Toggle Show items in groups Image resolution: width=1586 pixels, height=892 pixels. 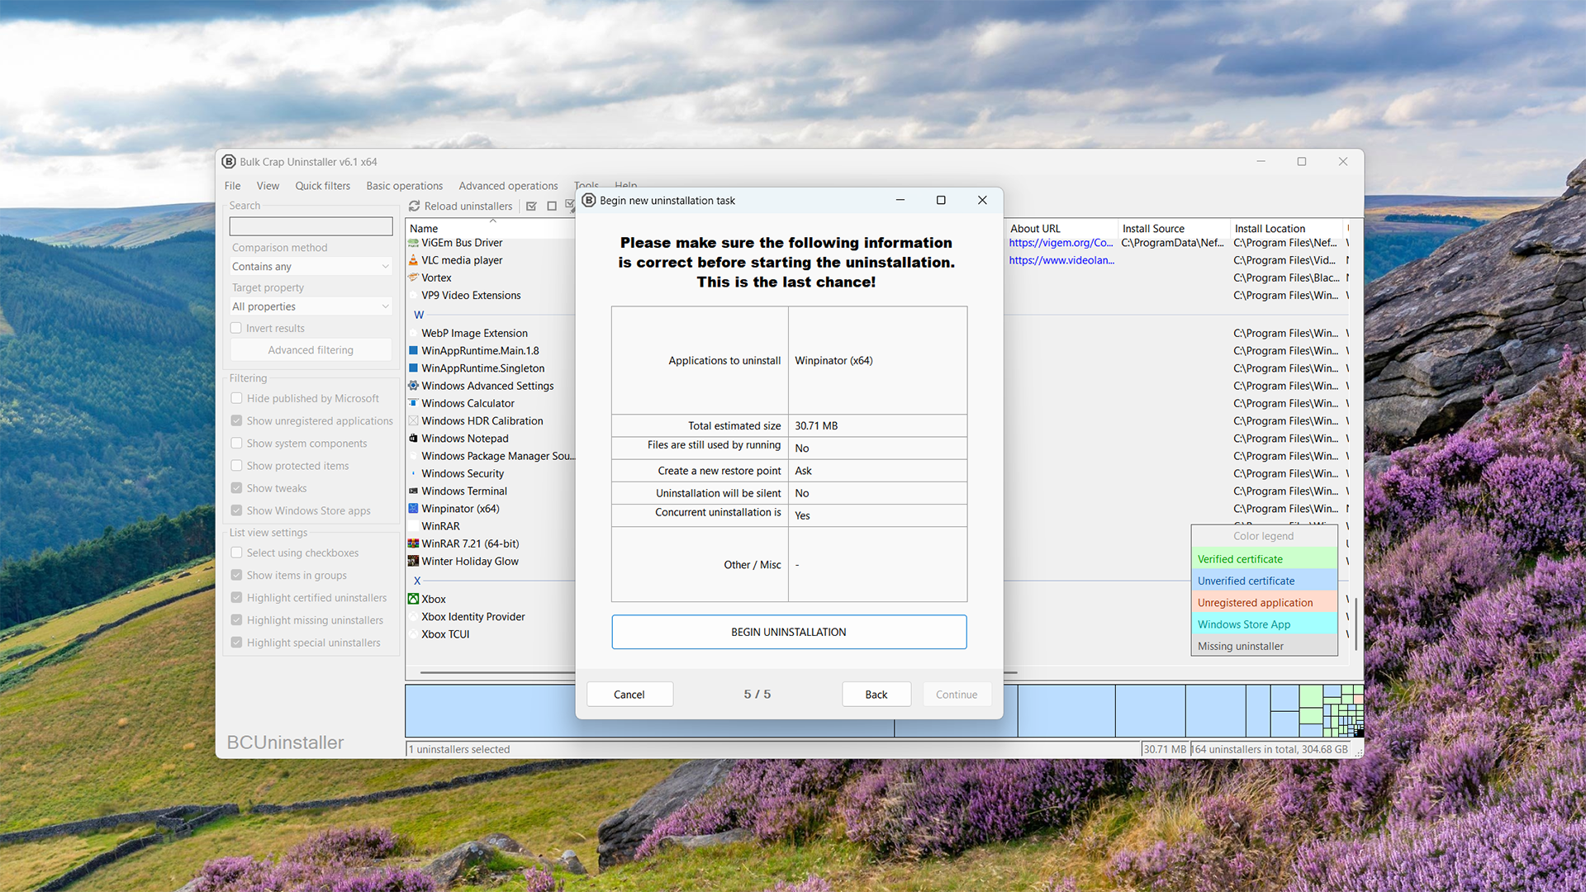click(236, 576)
